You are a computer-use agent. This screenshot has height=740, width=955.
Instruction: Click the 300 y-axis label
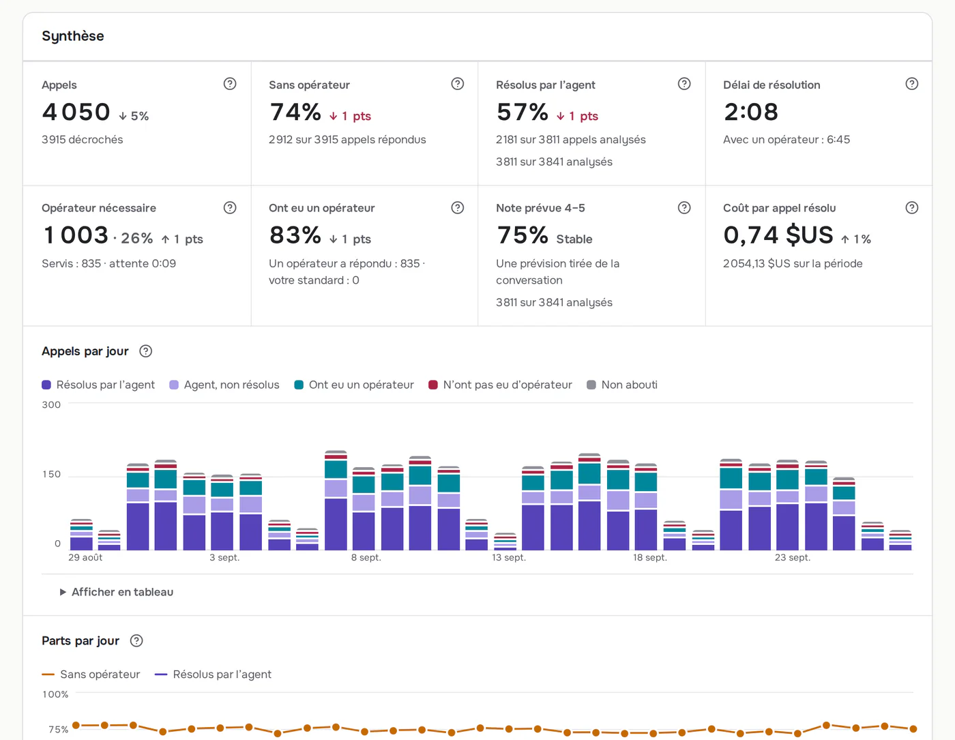(x=51, y=404)
